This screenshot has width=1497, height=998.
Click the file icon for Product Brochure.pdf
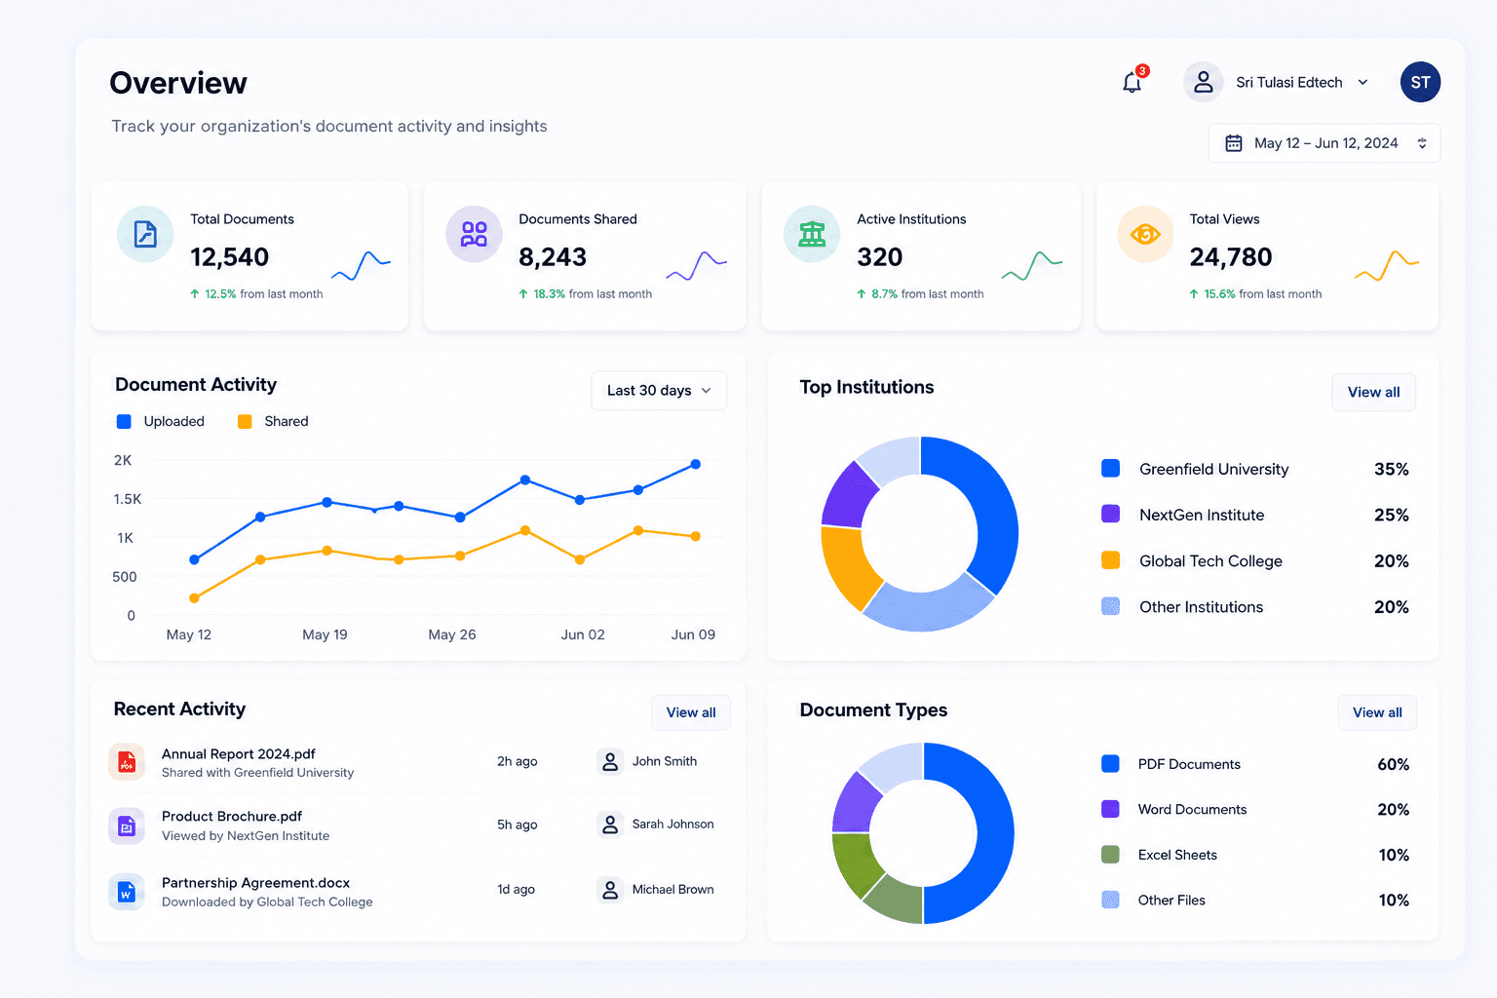coord(127,826)
